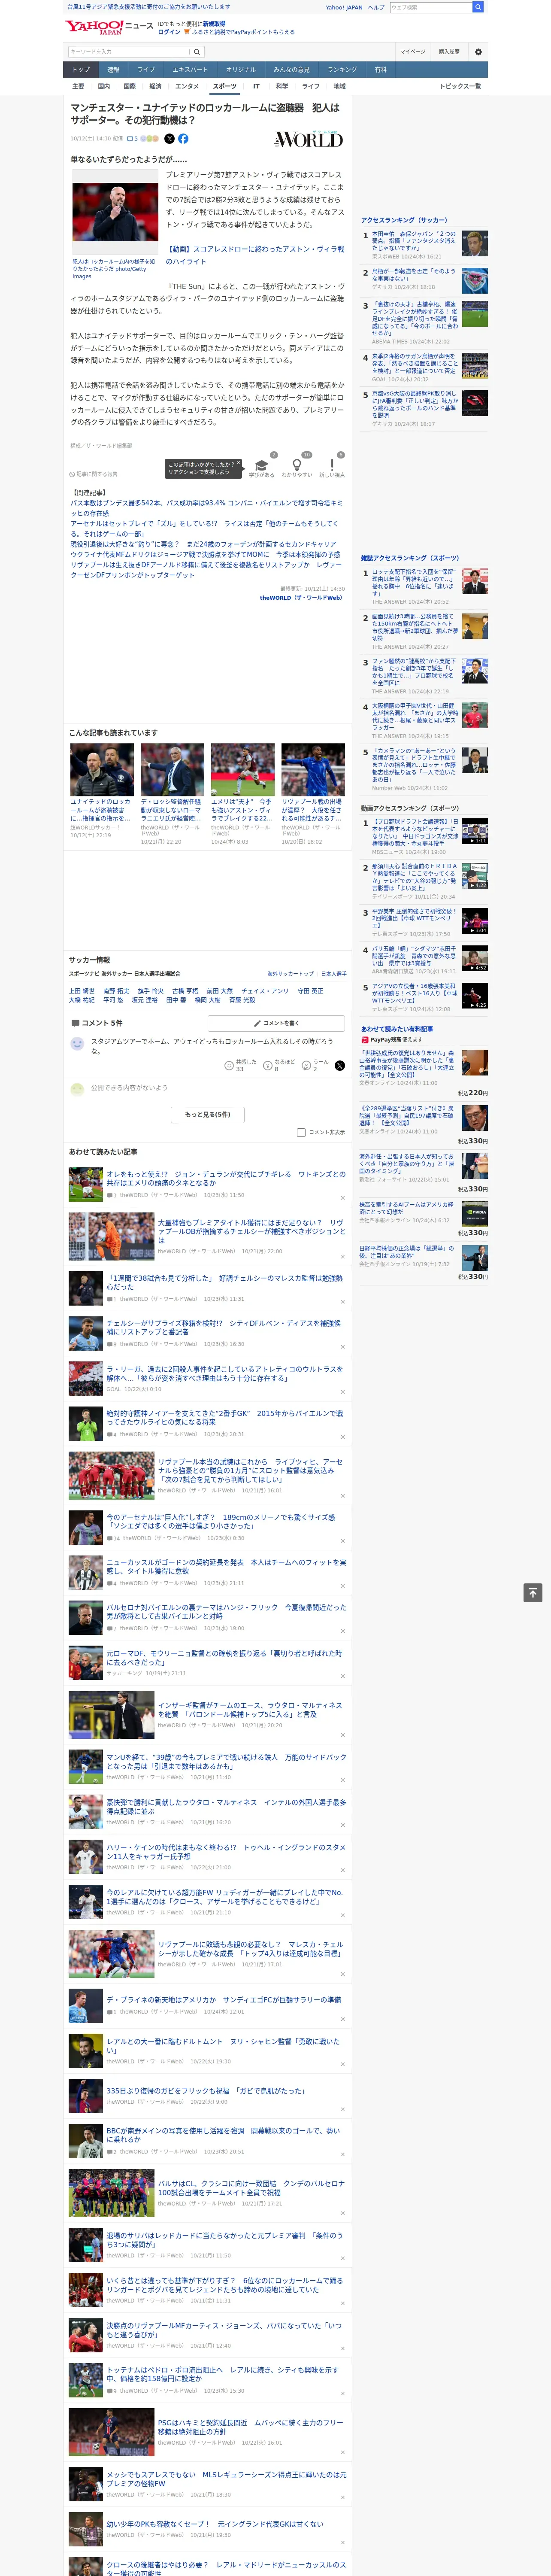Viewport: 551px width, 2576px height.
Task: React with 新しい視点 exclamation icon
Action: (x=332, y=466)
